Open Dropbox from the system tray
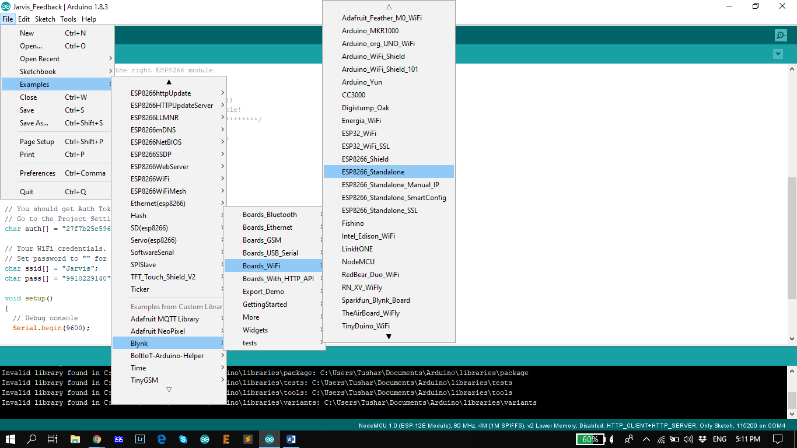 (x=702, y=439)
